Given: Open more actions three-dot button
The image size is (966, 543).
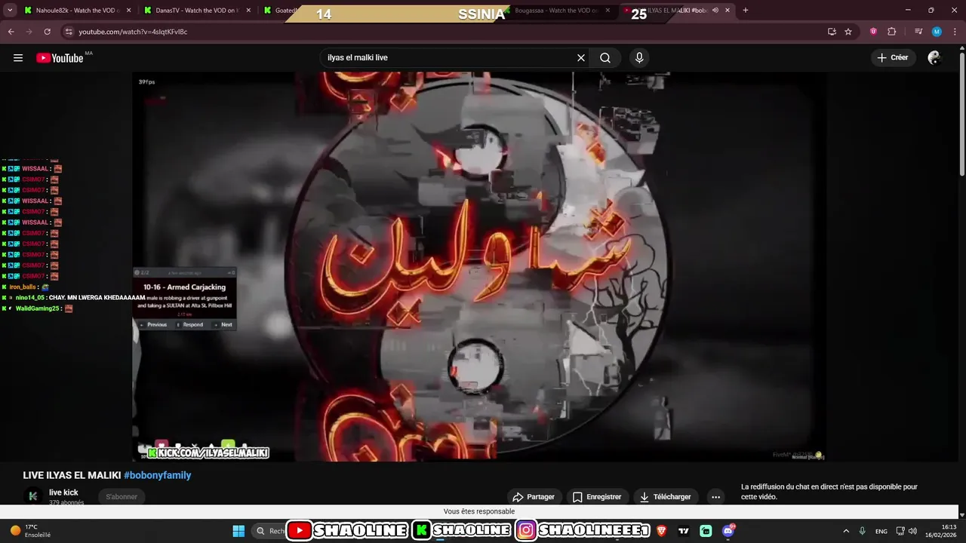Looking at the screenshot, I should click(x=715, y=497).
